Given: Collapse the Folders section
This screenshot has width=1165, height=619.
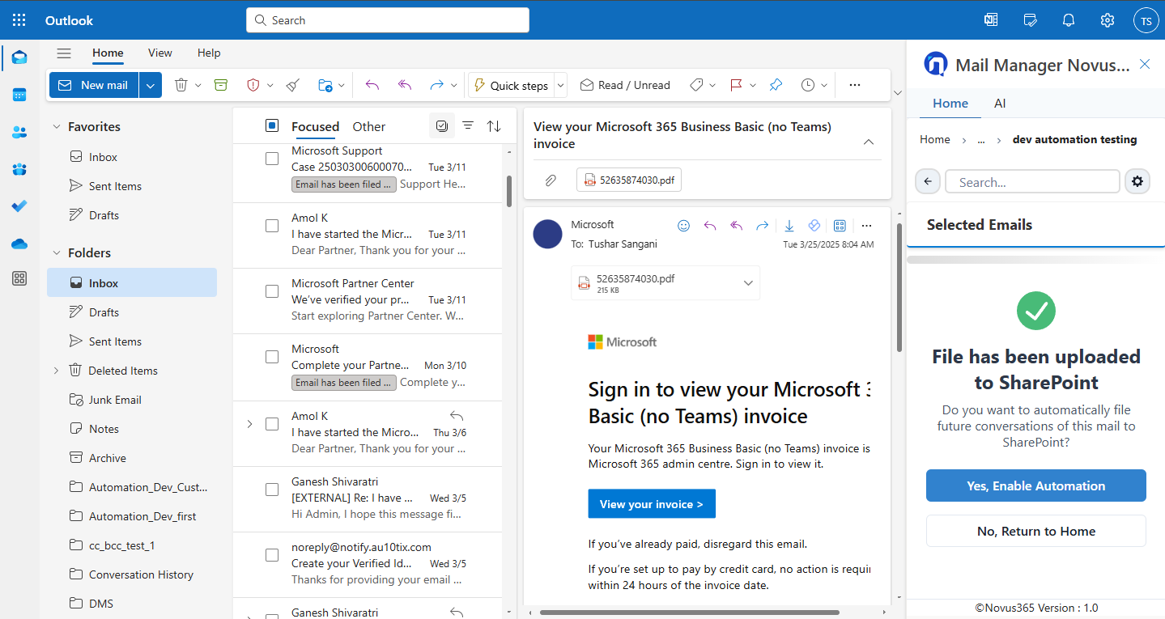Looking at the screenshot, I should [57, 252].
